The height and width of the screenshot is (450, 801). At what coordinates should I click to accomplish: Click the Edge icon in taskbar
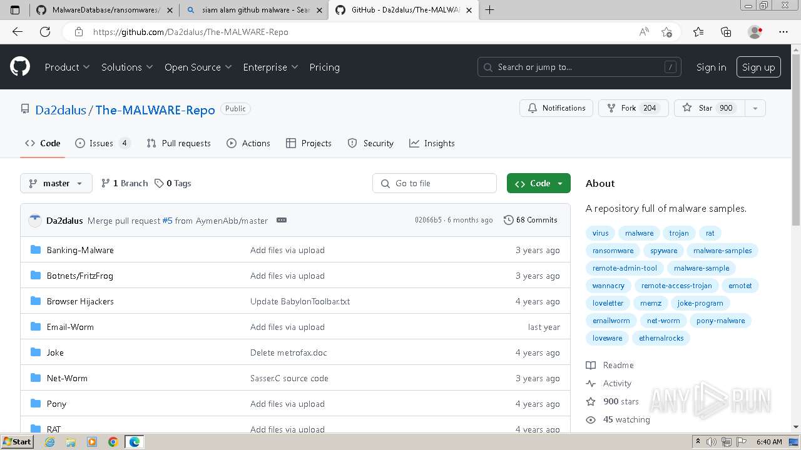135,442
